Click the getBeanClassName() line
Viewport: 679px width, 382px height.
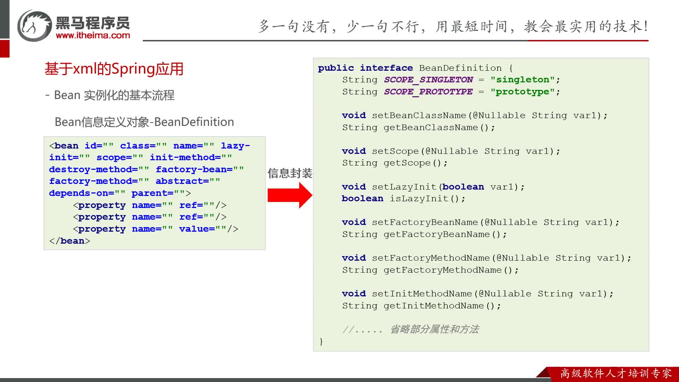tap(419, 127)
